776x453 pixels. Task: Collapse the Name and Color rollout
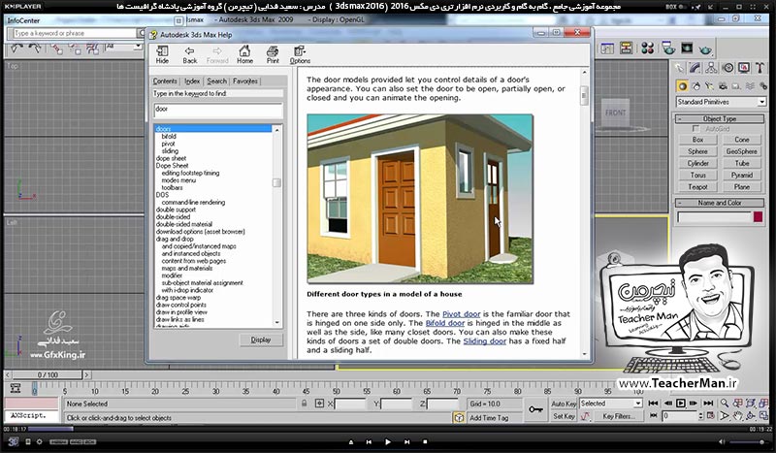pyautogui.click(x=720, y=203)
